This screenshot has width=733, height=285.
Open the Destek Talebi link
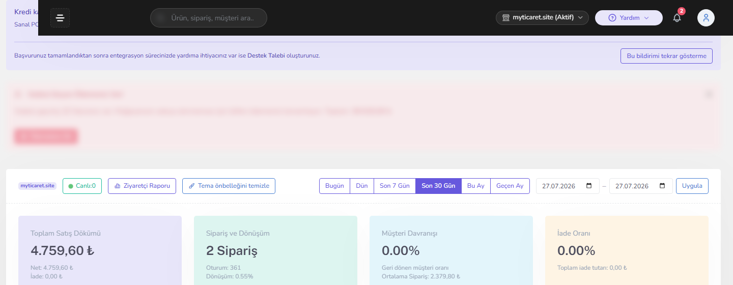pos(266,56)
